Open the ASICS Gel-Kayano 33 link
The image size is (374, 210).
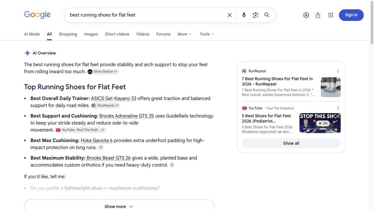click(113, 98)
